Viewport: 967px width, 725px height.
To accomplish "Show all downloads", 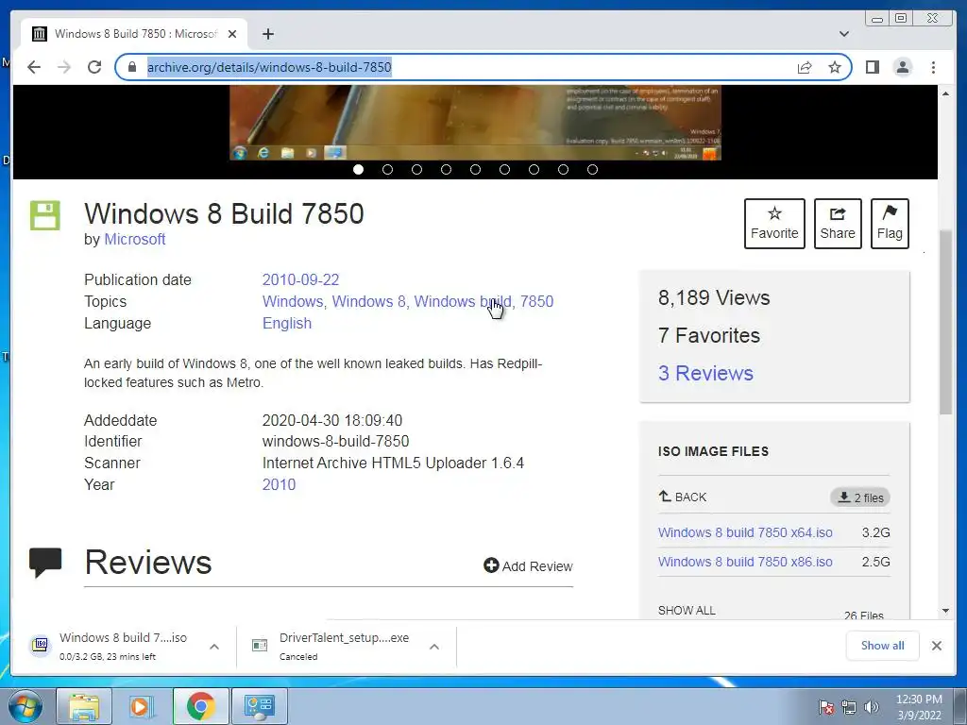I will [x=883, y=646].
